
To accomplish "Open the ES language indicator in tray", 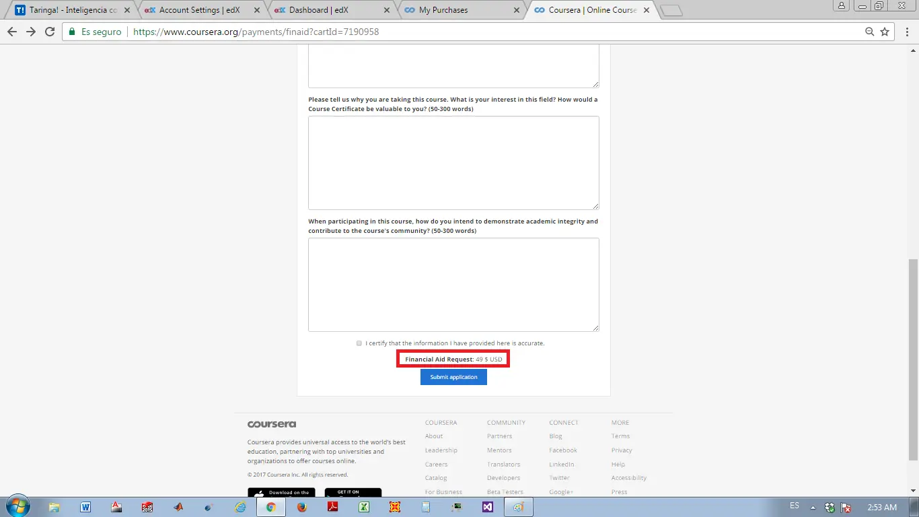I will (795, 506).
